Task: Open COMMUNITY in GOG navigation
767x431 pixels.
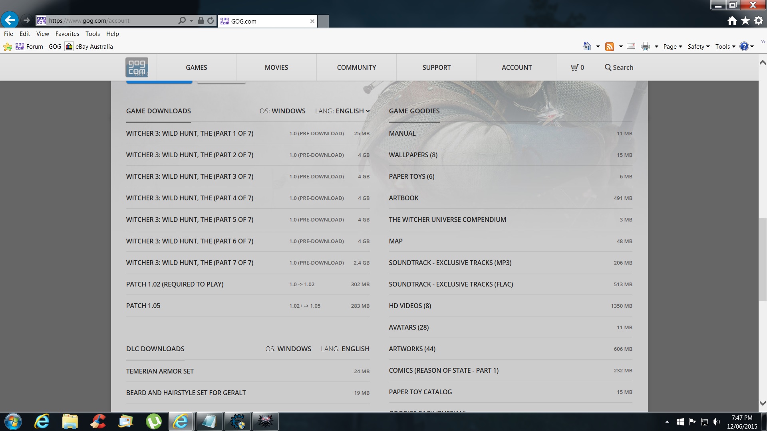Action: pyautogui.click(x=356, y=67)
